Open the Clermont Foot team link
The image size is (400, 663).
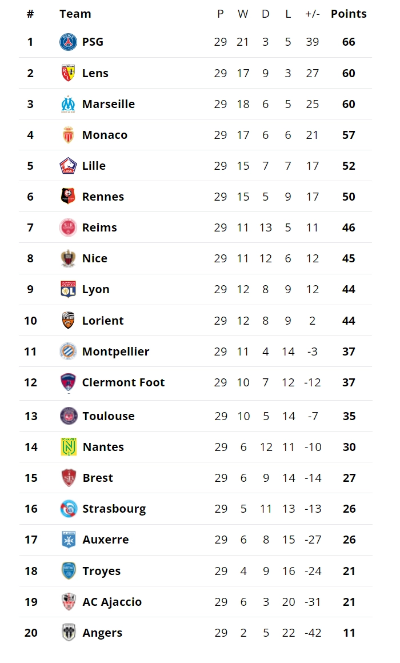point(123,382)
